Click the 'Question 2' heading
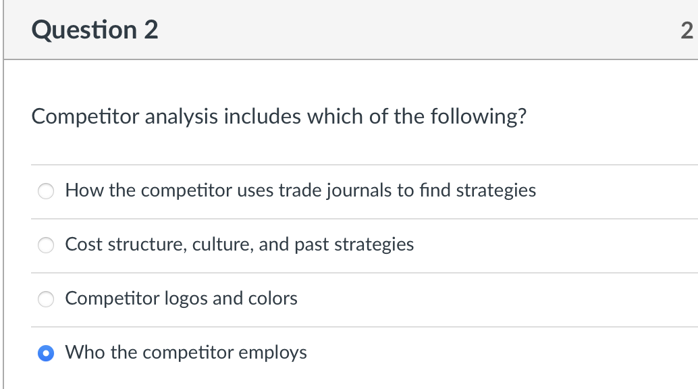This screenshot has height=389, width=698. coord(95,30)
